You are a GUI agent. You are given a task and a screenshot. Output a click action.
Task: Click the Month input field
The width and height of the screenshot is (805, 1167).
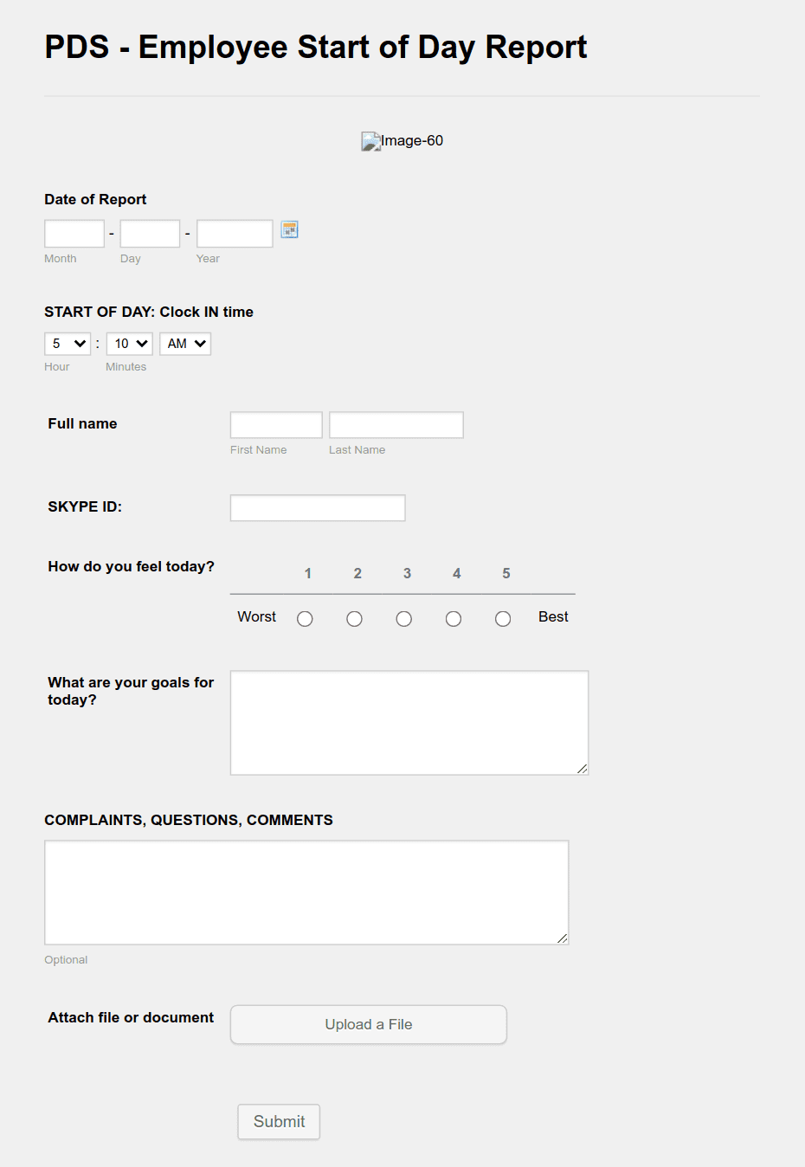click(x=74, y=233)
